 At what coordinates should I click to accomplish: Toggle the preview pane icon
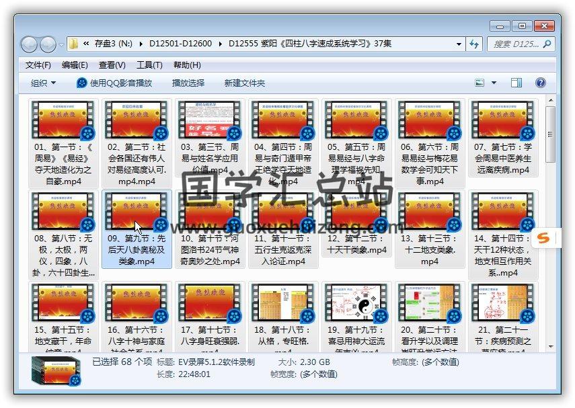pyautogui.click(x=516, y=83)
